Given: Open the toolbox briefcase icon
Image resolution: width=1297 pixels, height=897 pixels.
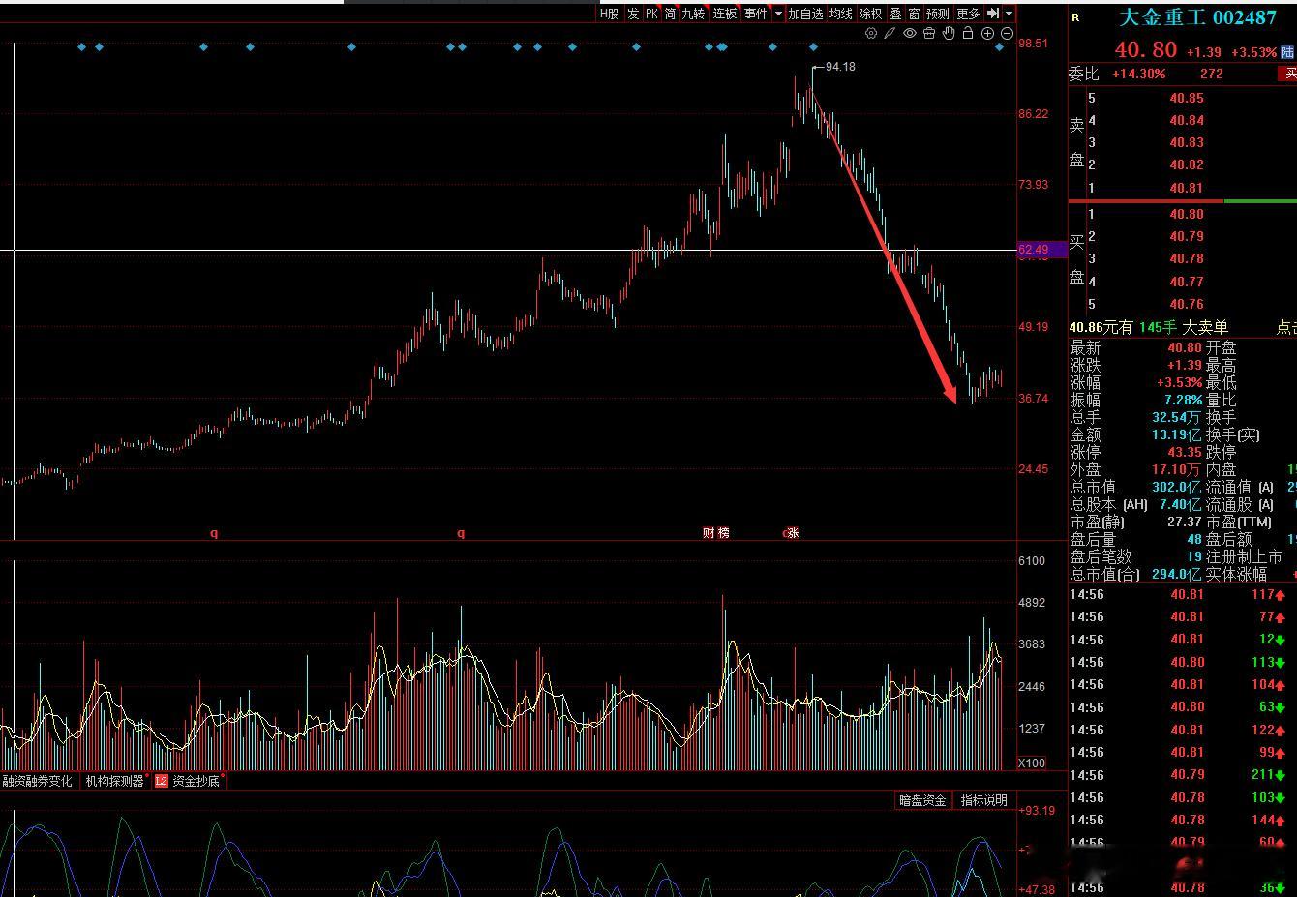Looking at the screenshot, I should point(929,33).
